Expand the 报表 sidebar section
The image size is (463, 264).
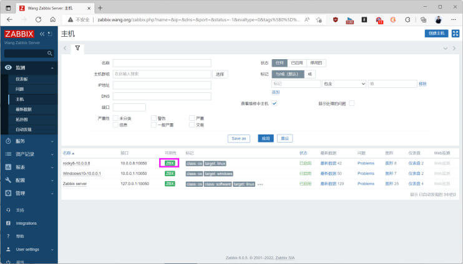29,167
